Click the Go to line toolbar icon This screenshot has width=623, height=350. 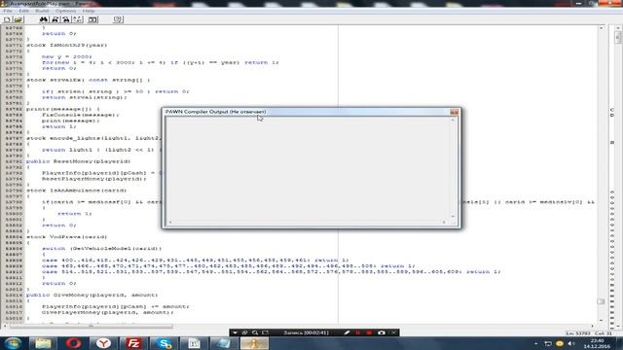click(78, 19)
